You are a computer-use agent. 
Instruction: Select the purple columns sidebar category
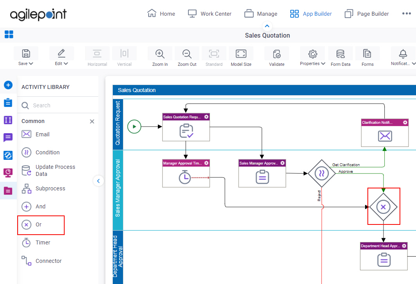[8, 120]
